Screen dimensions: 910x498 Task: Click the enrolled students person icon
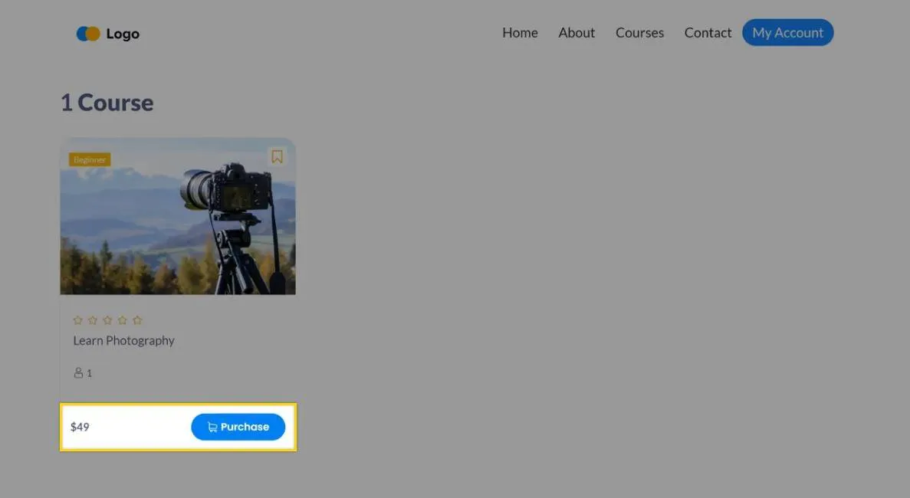point(78,373)
